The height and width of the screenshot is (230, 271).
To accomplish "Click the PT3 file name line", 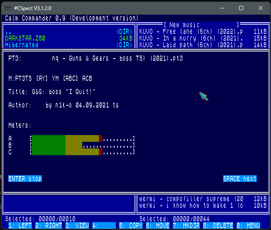I will 96,59.
